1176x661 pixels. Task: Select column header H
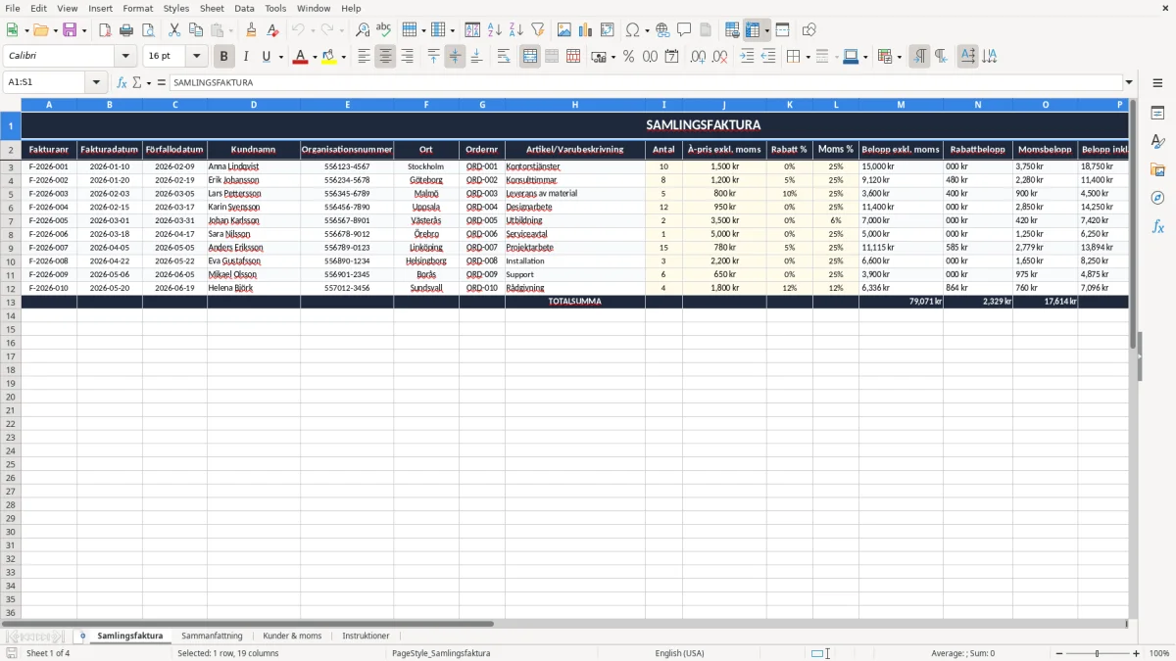click(x=575, y=105)
